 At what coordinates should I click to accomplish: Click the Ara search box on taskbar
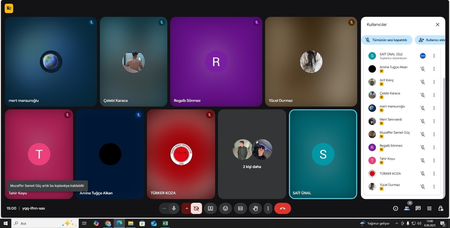pyautogui.click(x=45, y=223)
